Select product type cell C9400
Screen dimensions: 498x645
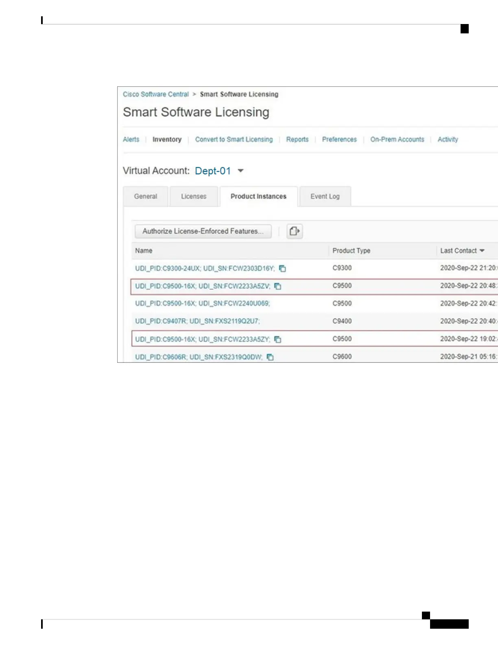click(x=342, y=321)
